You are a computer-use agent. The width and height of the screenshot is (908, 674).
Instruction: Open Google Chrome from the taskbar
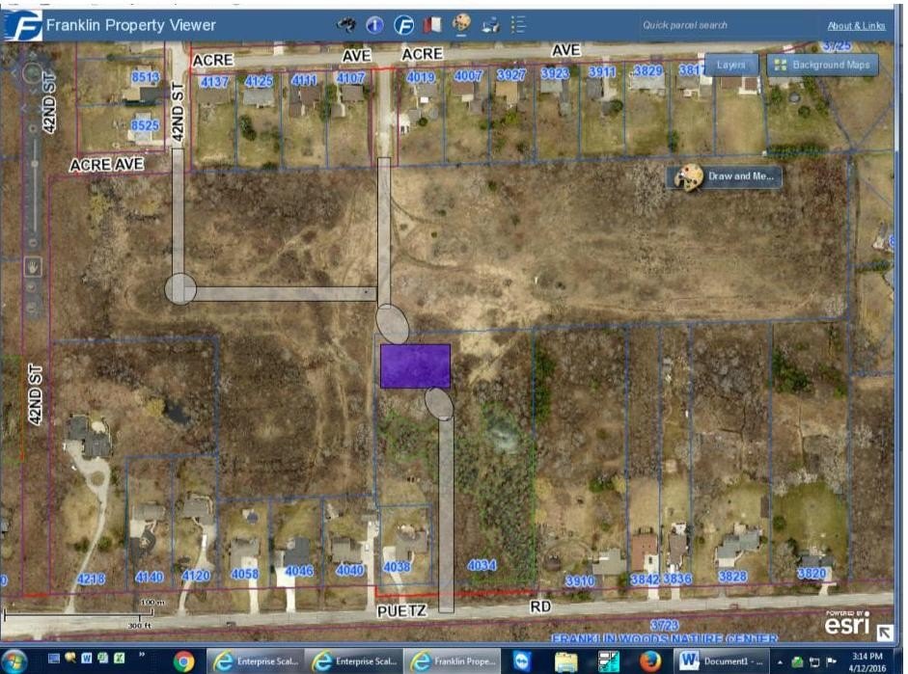click(x=183, y=661)
